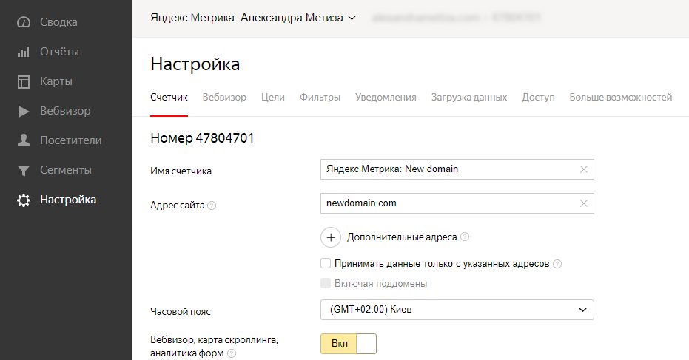Click into the Имя счетчика input field
Image resolution: width=689 pixels, height=360 pixels.
[x=457, y=169]
